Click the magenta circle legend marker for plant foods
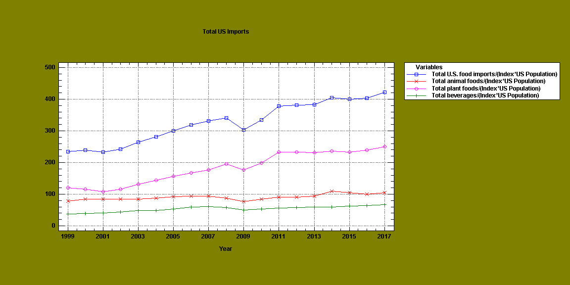This screenshot has width=570, height=285. 416,89
